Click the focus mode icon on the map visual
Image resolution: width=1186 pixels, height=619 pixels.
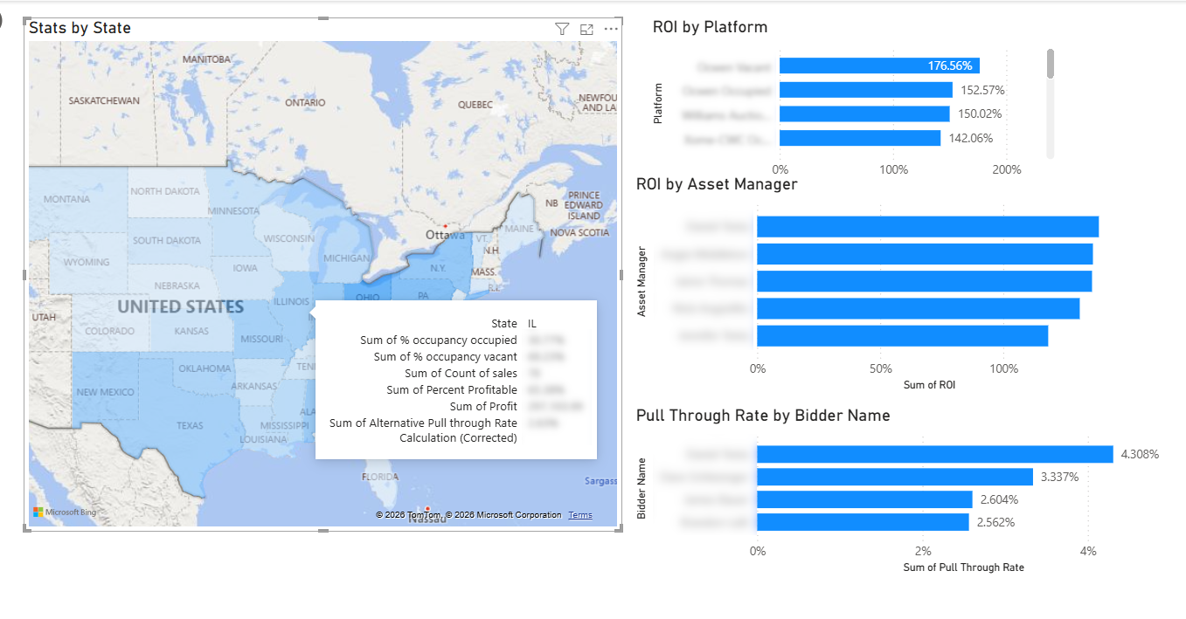[586, 29]
